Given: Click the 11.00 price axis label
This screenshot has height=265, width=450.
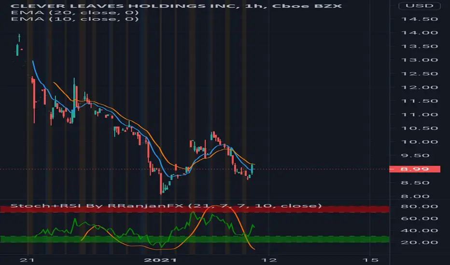Looking at the screenshot, I should (x=419, y=115).
